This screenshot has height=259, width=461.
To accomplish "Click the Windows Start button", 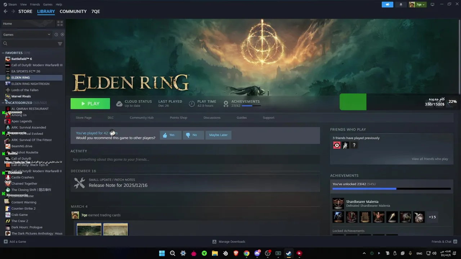I will [162, 253].
